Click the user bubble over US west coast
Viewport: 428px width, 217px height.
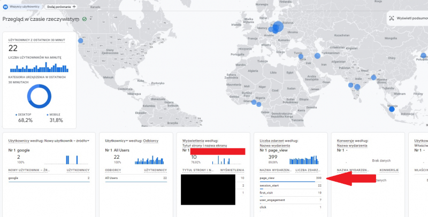coord(81,41)
